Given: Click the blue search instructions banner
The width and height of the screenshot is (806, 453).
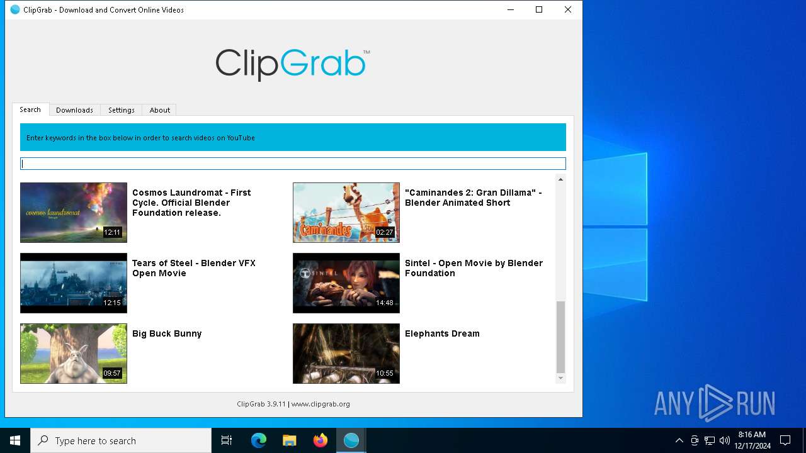Looking at the screenshot, I should (x=293, y=137).
